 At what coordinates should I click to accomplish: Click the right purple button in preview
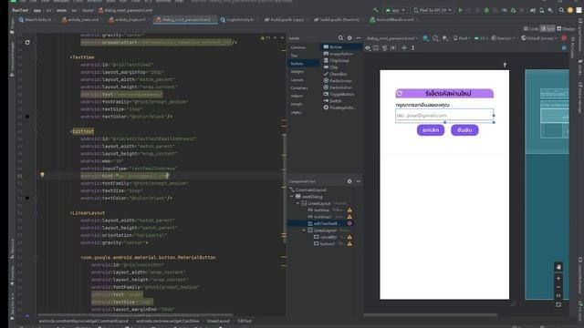pos(464,130)
